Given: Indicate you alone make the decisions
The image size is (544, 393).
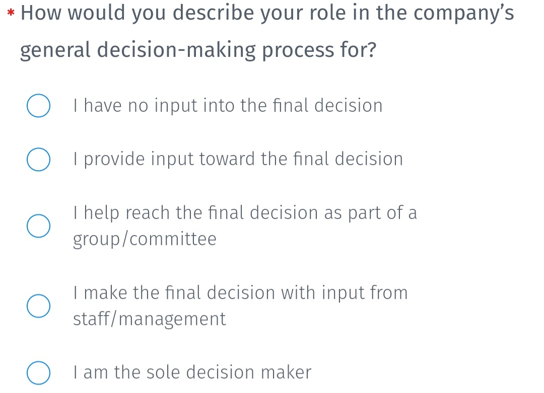Looking at the screenshot, I should (38, 373).
